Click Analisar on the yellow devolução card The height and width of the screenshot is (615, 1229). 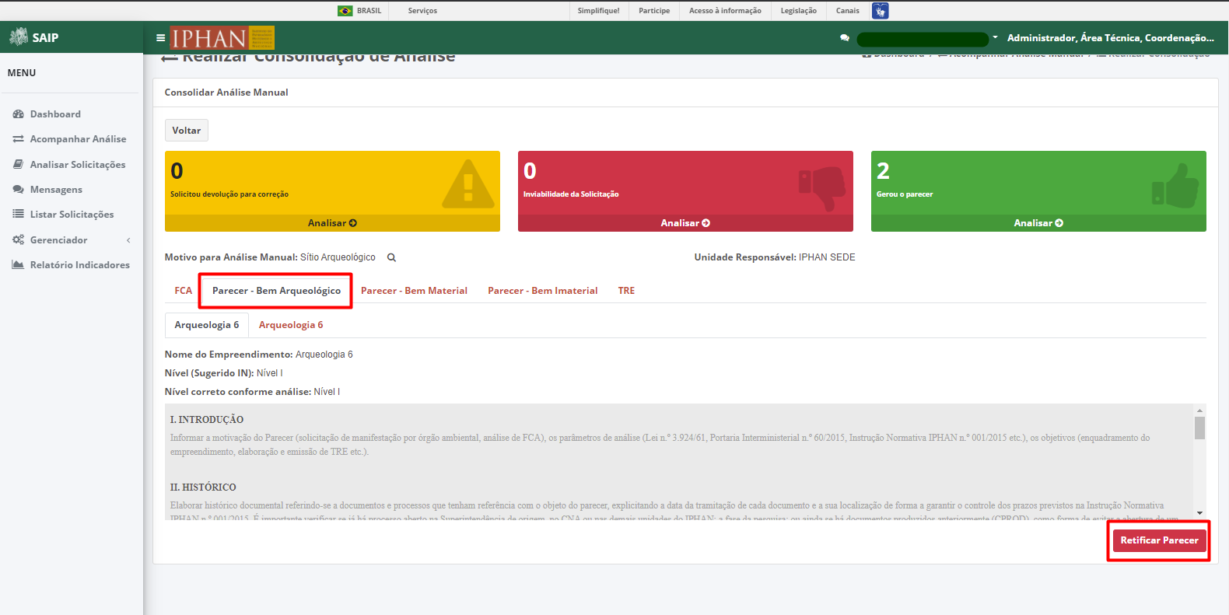332,223
